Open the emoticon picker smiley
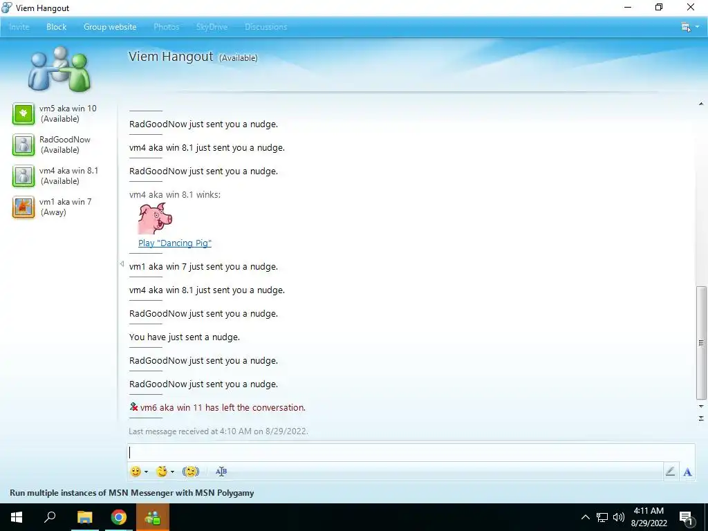This screenshot has width=708, height=531. click(x=136, y=472)
